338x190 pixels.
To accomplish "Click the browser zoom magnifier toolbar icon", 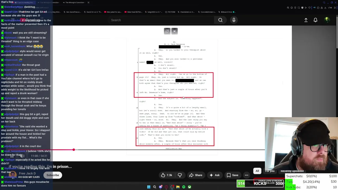I will point(289,8).
